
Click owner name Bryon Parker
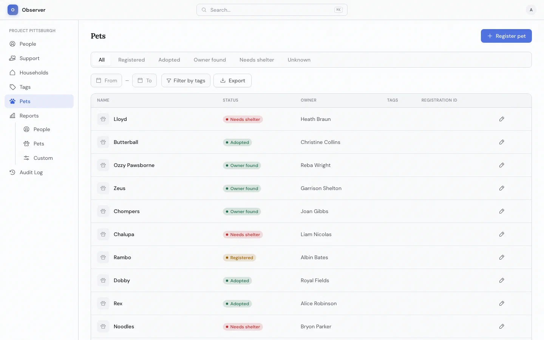[x=316, y=326]
